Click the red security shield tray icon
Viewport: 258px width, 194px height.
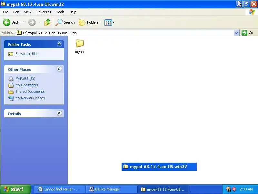pos(234,189)
